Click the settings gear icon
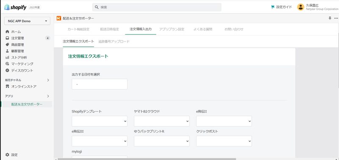This screenshot has width=339, height=160. 7,155
